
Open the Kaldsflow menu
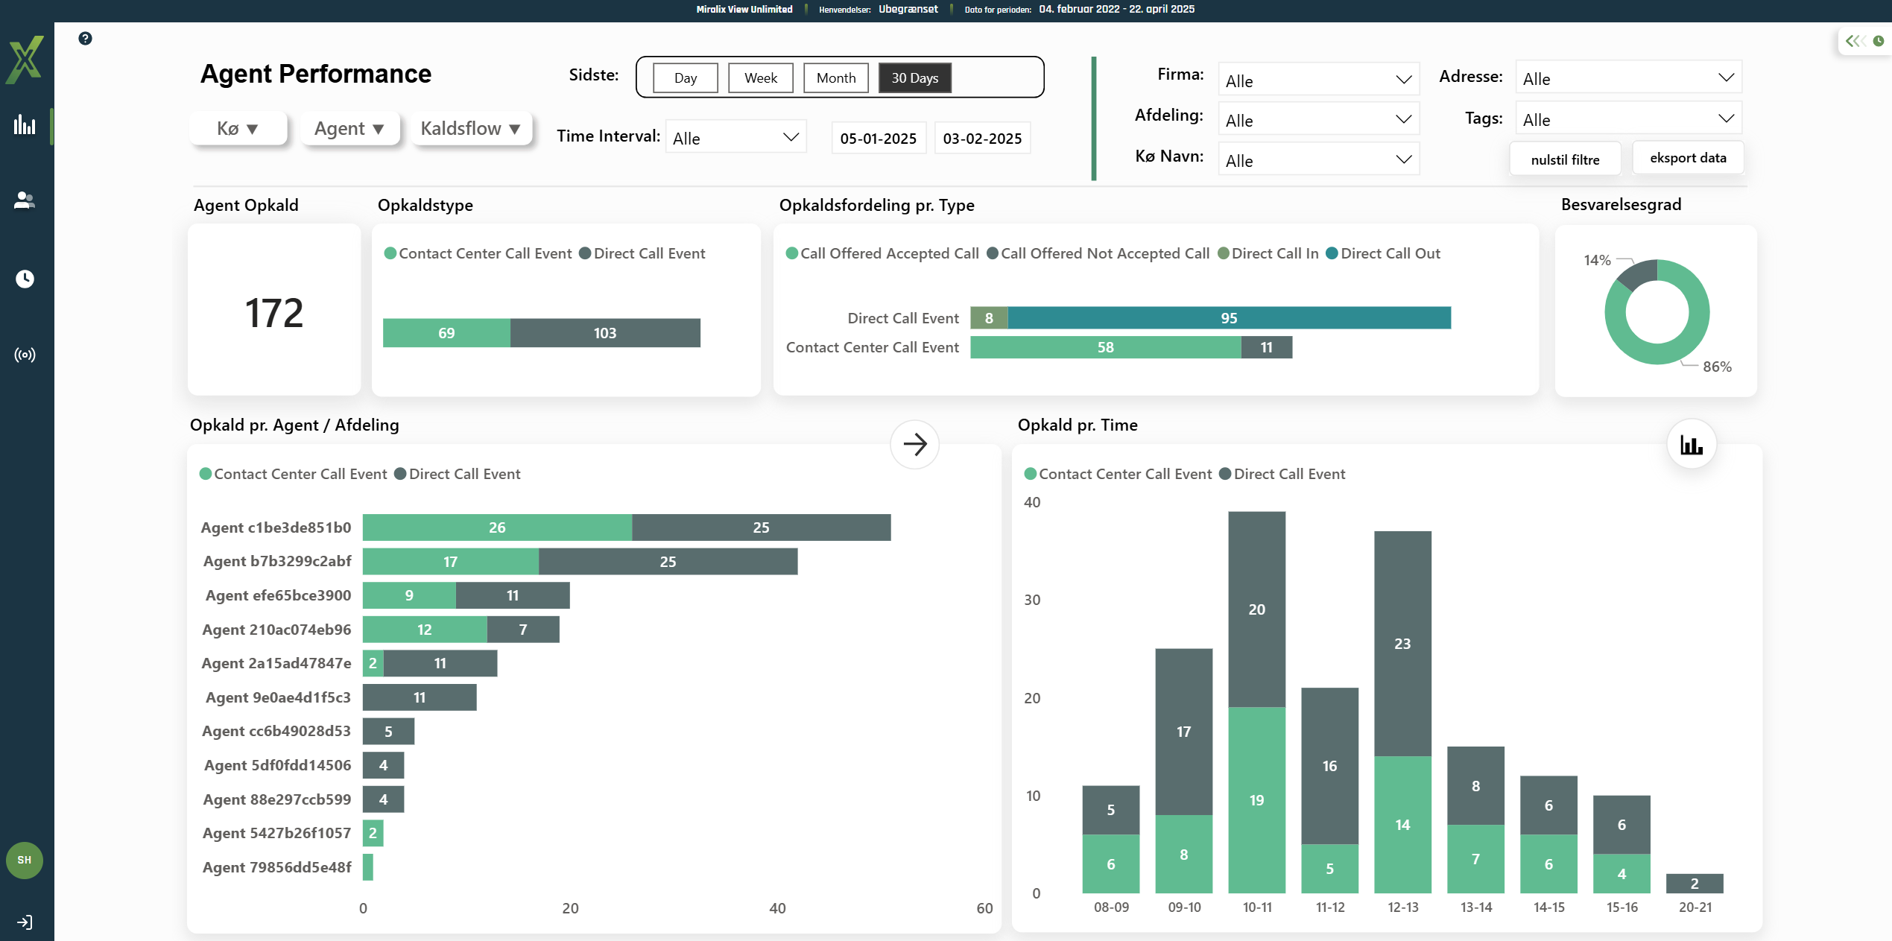pyautogui.click(x=470, y=129)
